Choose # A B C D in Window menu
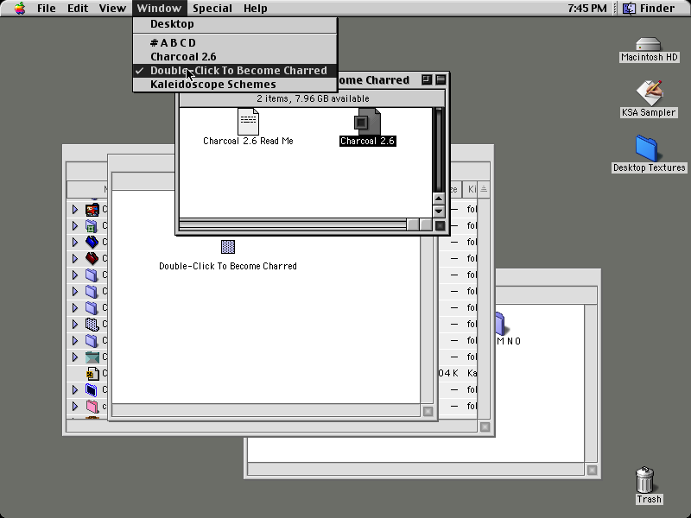 235,42
